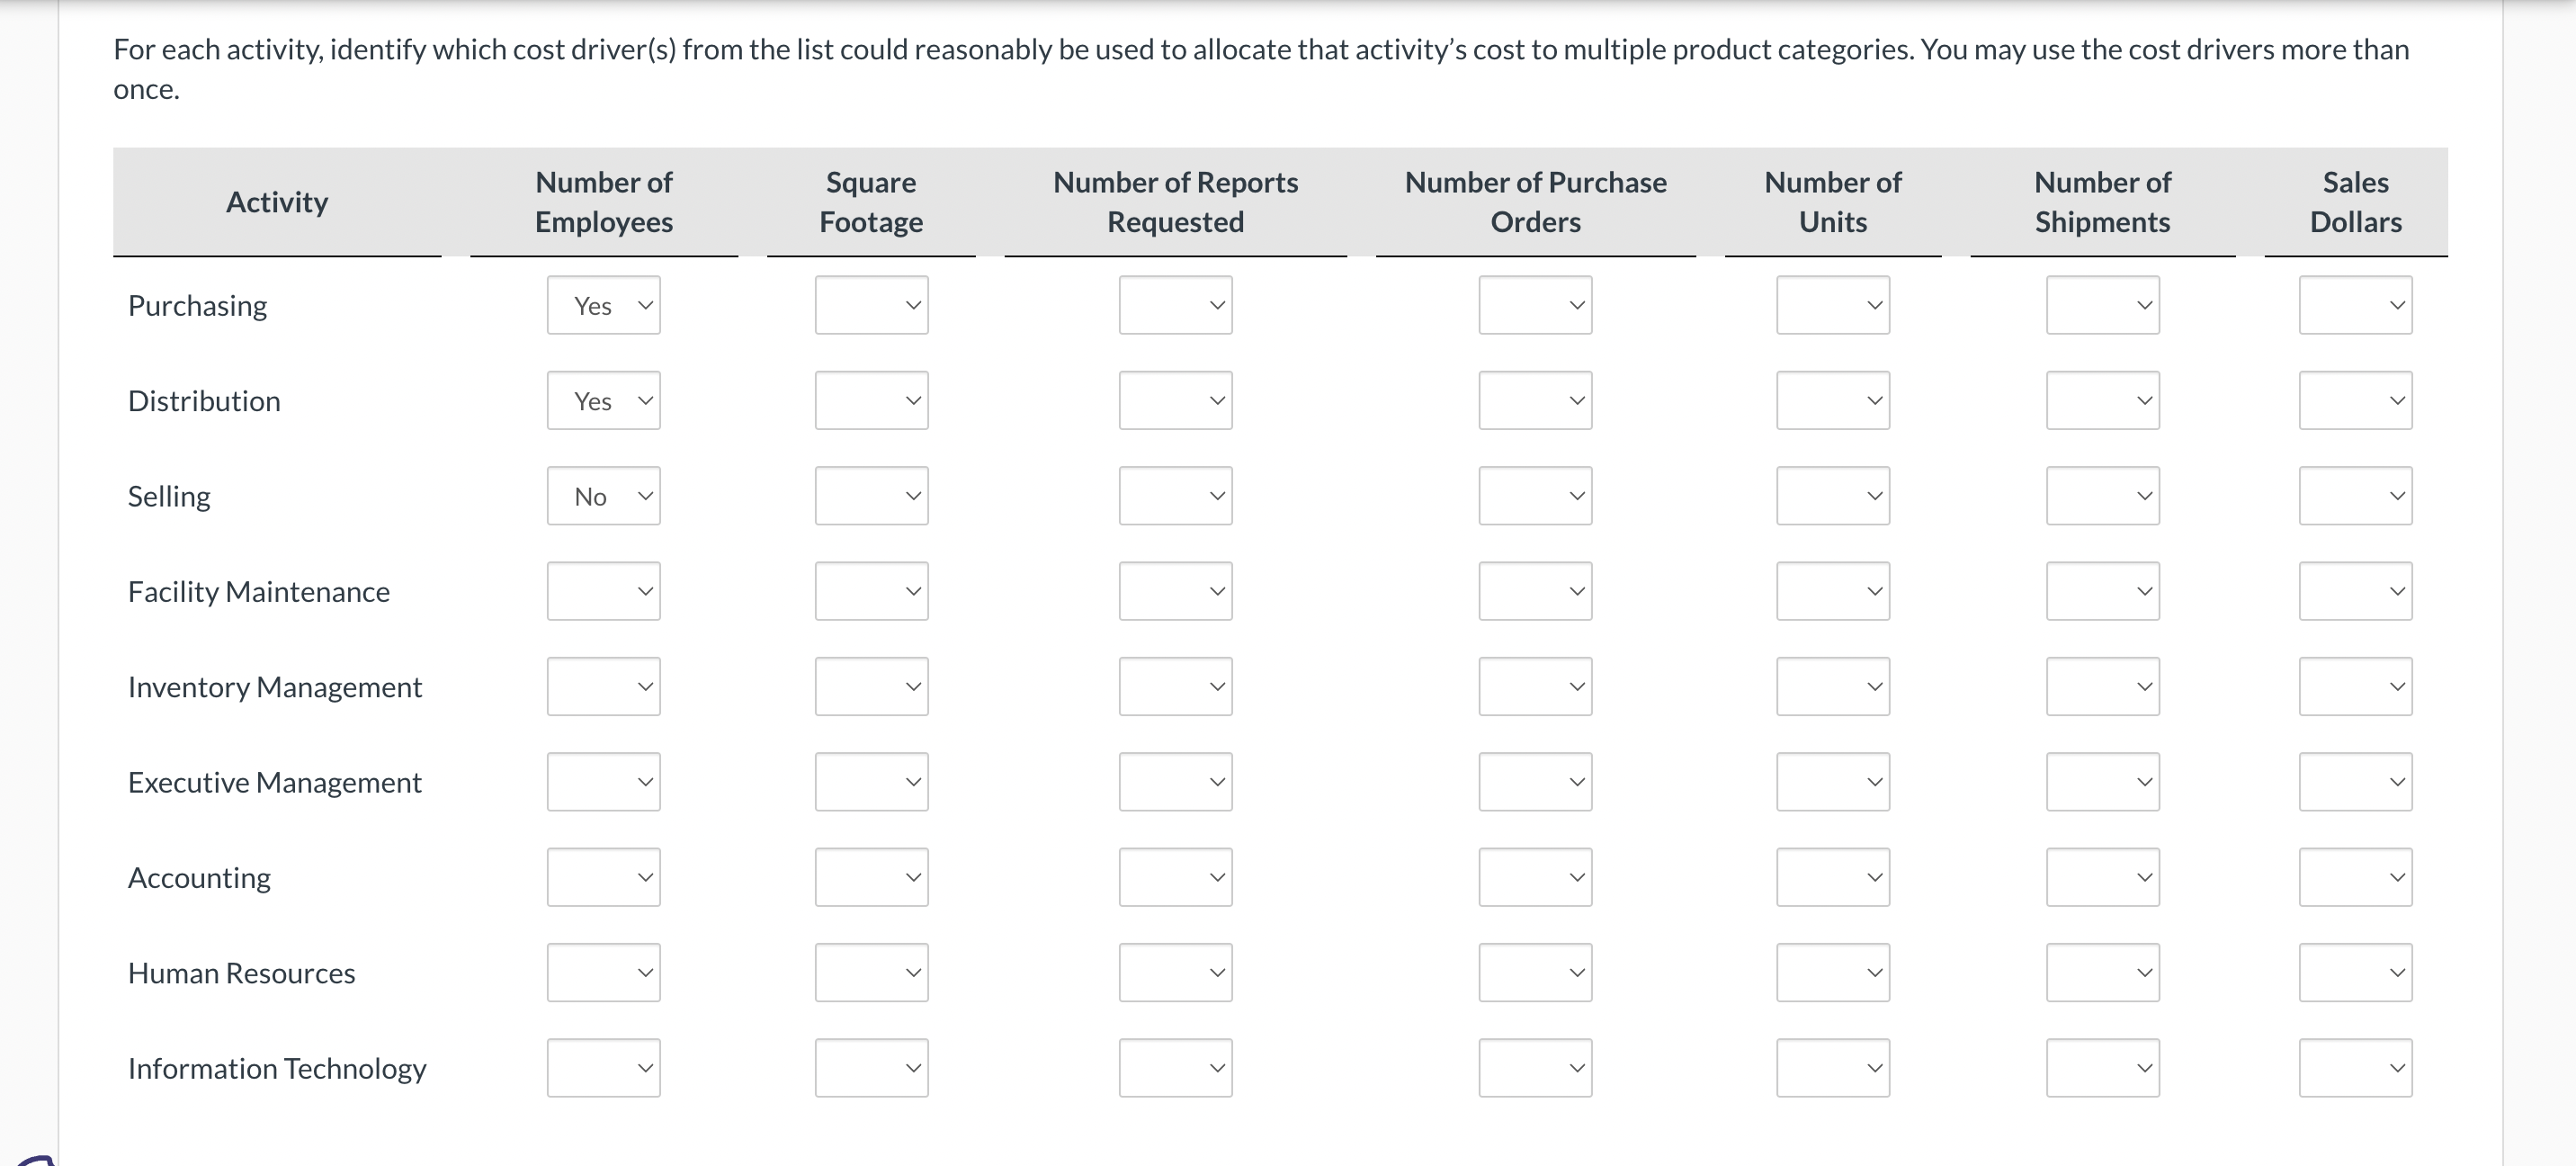Open the Number of Employees dropdown for Purchasing

tap(603, 305)
